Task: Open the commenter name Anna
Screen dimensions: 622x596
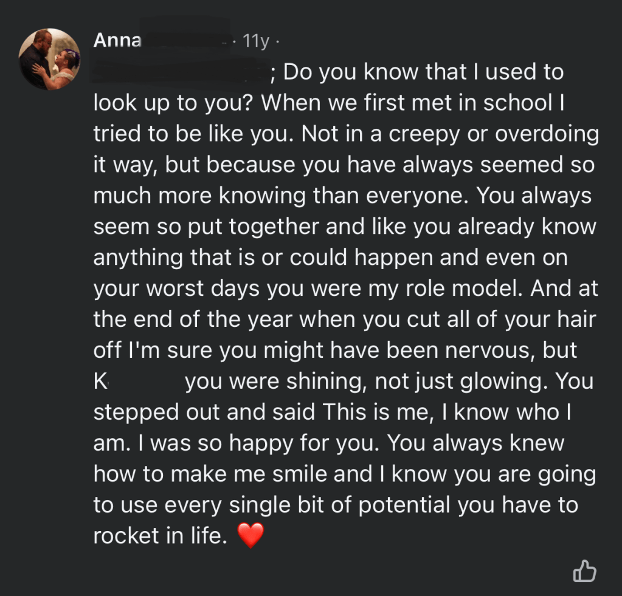Action: (117, 41)
